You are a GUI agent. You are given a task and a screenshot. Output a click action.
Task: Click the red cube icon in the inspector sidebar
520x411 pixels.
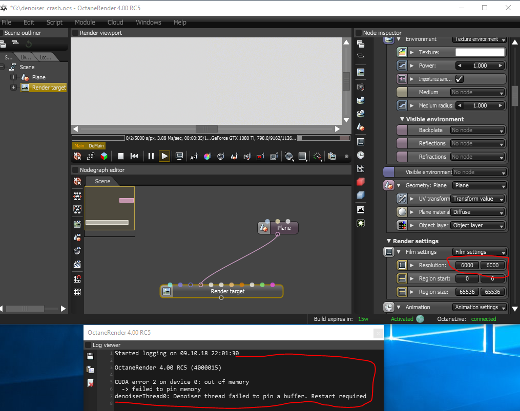tap(361, 182)
